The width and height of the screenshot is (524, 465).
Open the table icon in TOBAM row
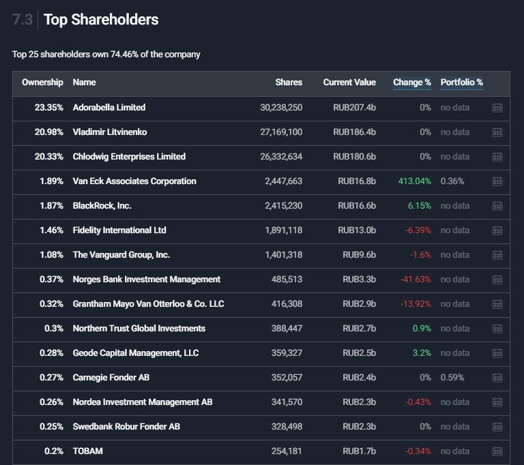[497, 451]
